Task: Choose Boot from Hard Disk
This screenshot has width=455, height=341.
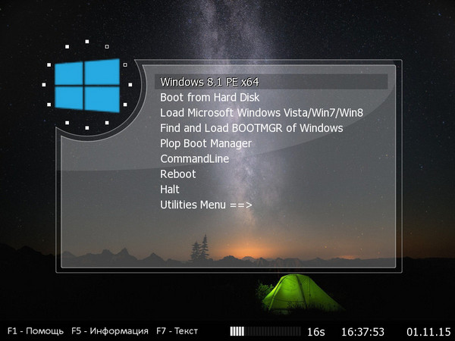Action: click(210, 98)
